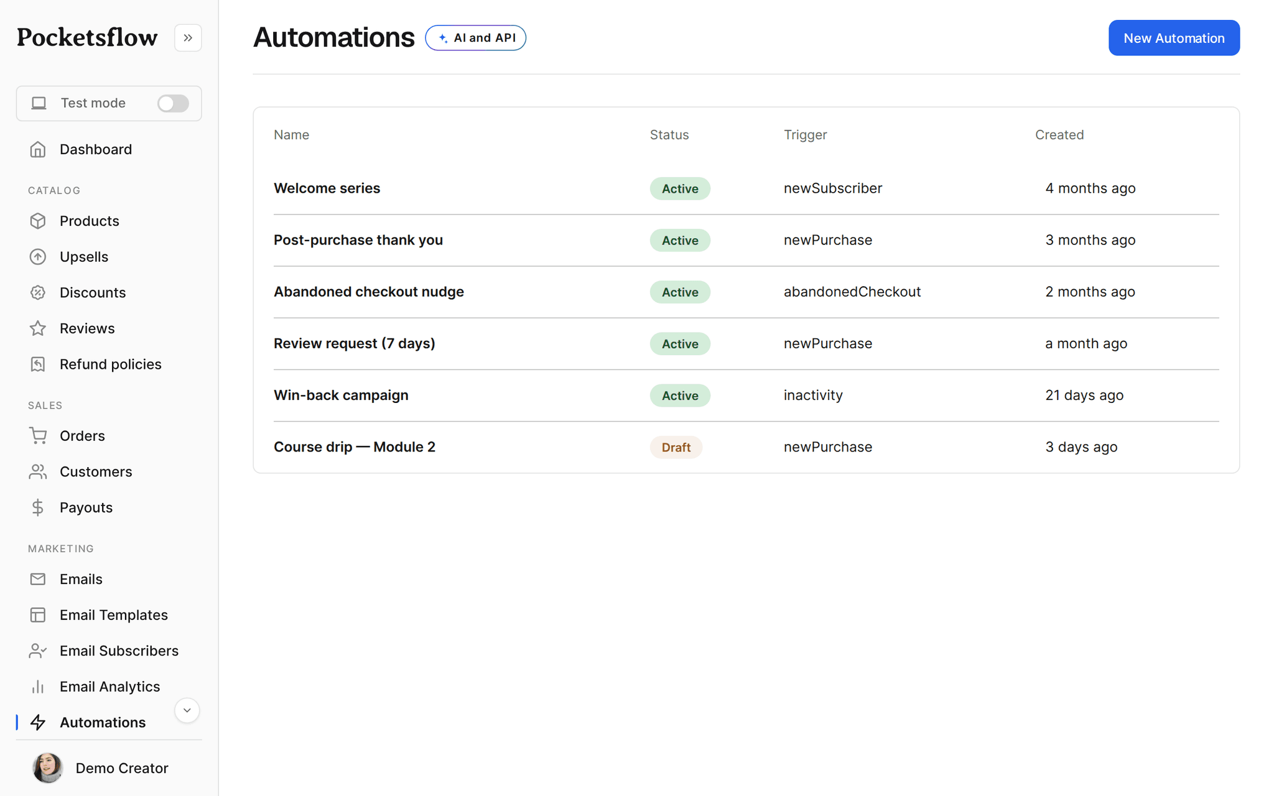This screenshot has height=796, width=1274.
Task: Click the inactivity trigger cell
Action: (x=813, y=396)
